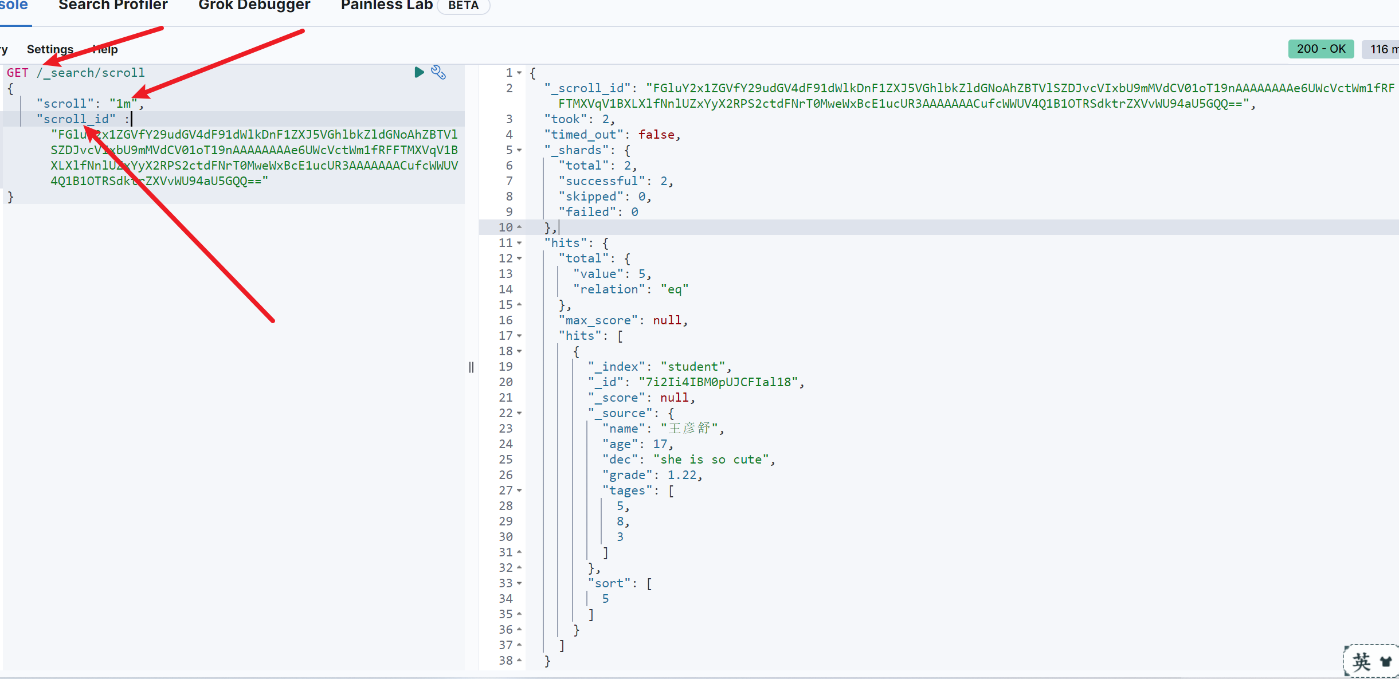The image size is (1399, 679).
Task: Fold the hits array at line 17
Action: click(519, 336)
